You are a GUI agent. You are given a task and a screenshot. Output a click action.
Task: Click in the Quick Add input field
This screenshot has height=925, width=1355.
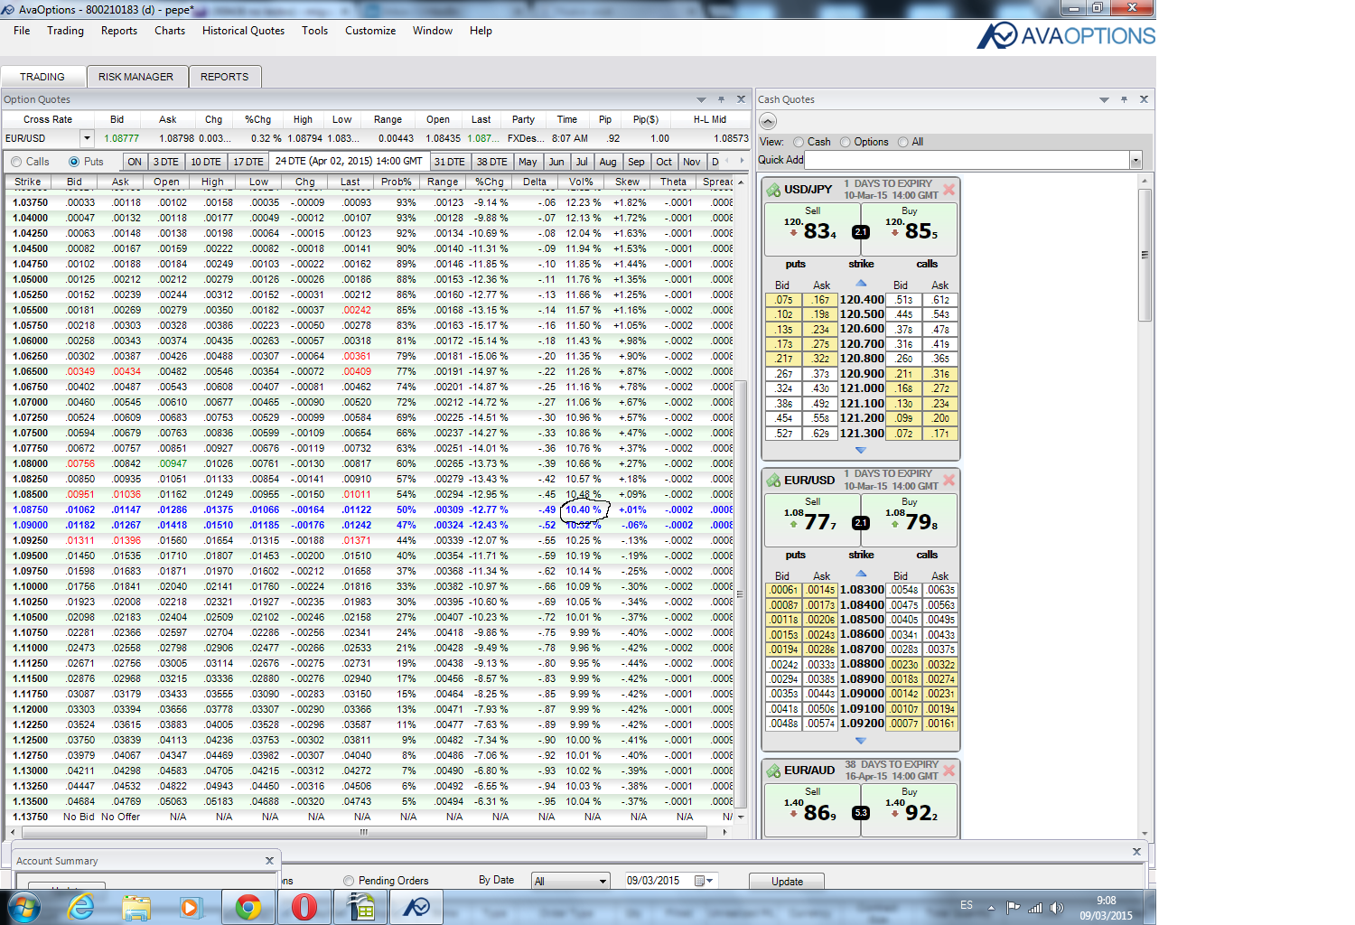(x=967, y=160)
